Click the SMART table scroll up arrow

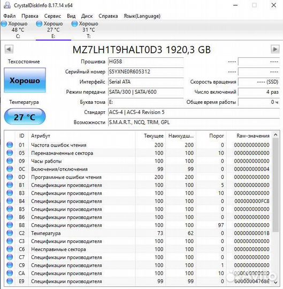(x=276, y=135)
